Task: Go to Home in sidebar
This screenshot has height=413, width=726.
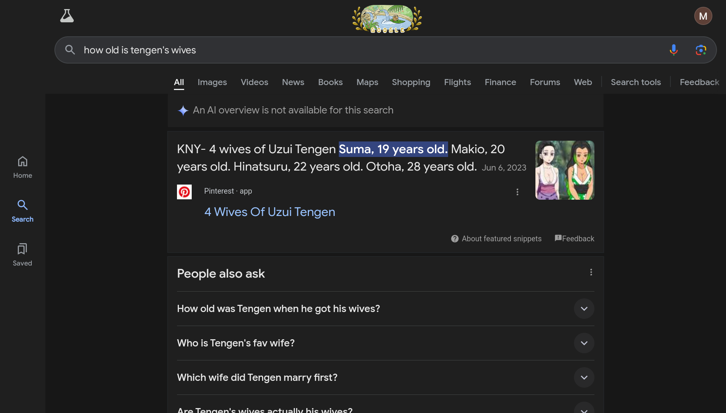Action: [23, 167]
